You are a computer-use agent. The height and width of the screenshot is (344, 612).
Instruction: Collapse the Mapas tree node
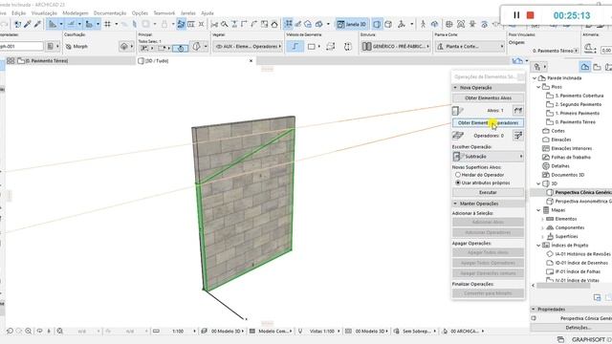pyautogui.click(x=539, y=210)
